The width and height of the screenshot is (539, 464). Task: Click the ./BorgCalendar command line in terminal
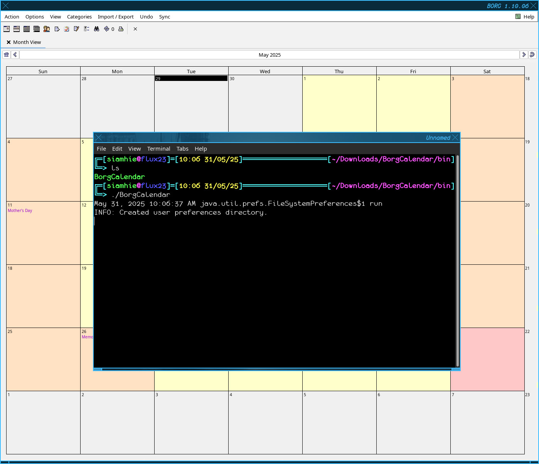[x=141, y=195]
